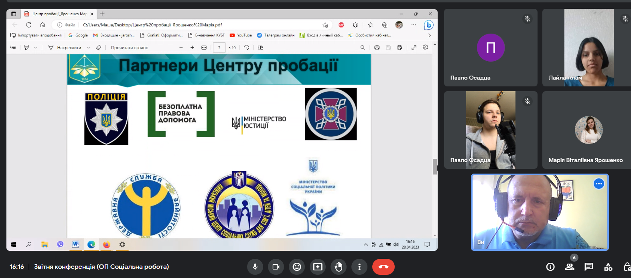The height and width of the screenshot is (278, 631).
Task: Switch the PDF page view layout
Action: 261,48
